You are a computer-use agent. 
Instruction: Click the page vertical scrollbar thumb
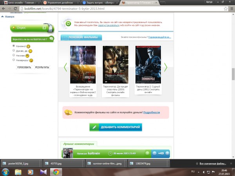pyautogui.click(x=233, y=74)
